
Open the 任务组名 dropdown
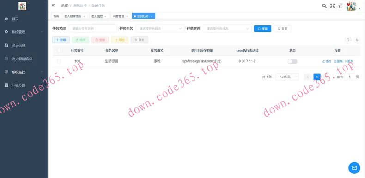pyautogui.click(x=160, y=29)
